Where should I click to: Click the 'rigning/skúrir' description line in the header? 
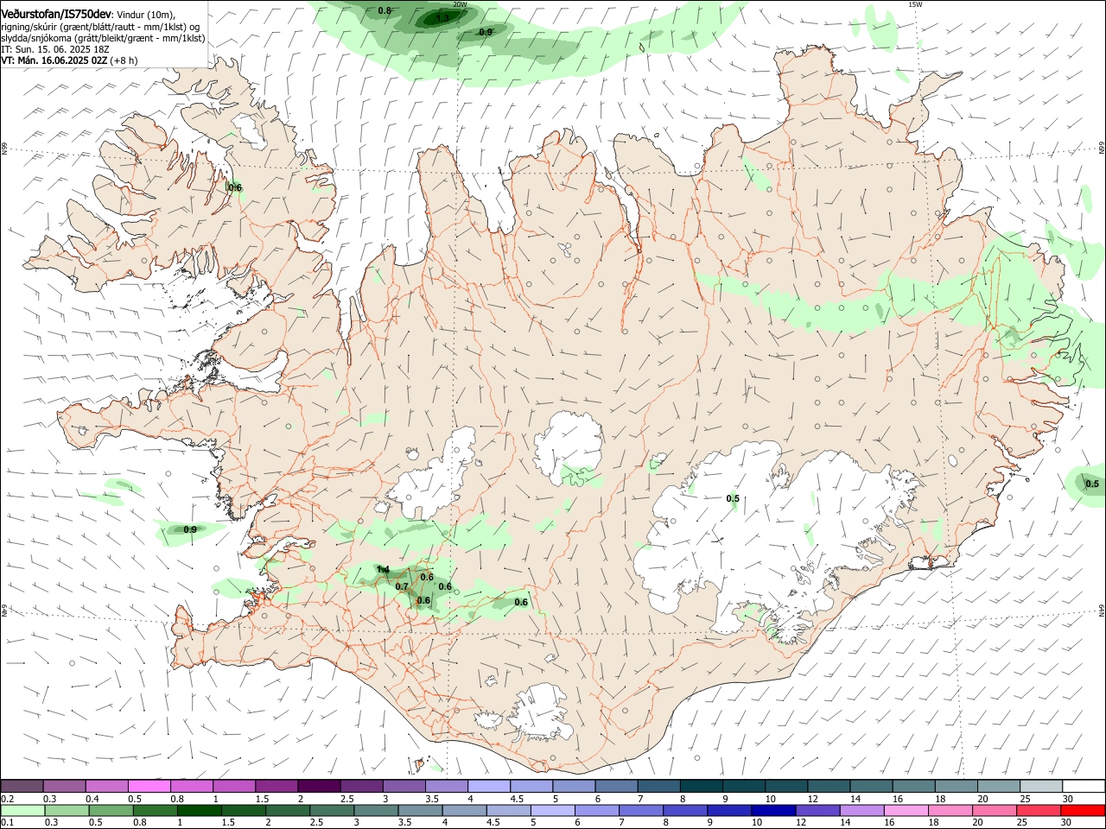pyautogui.click(x=100, y=27)
